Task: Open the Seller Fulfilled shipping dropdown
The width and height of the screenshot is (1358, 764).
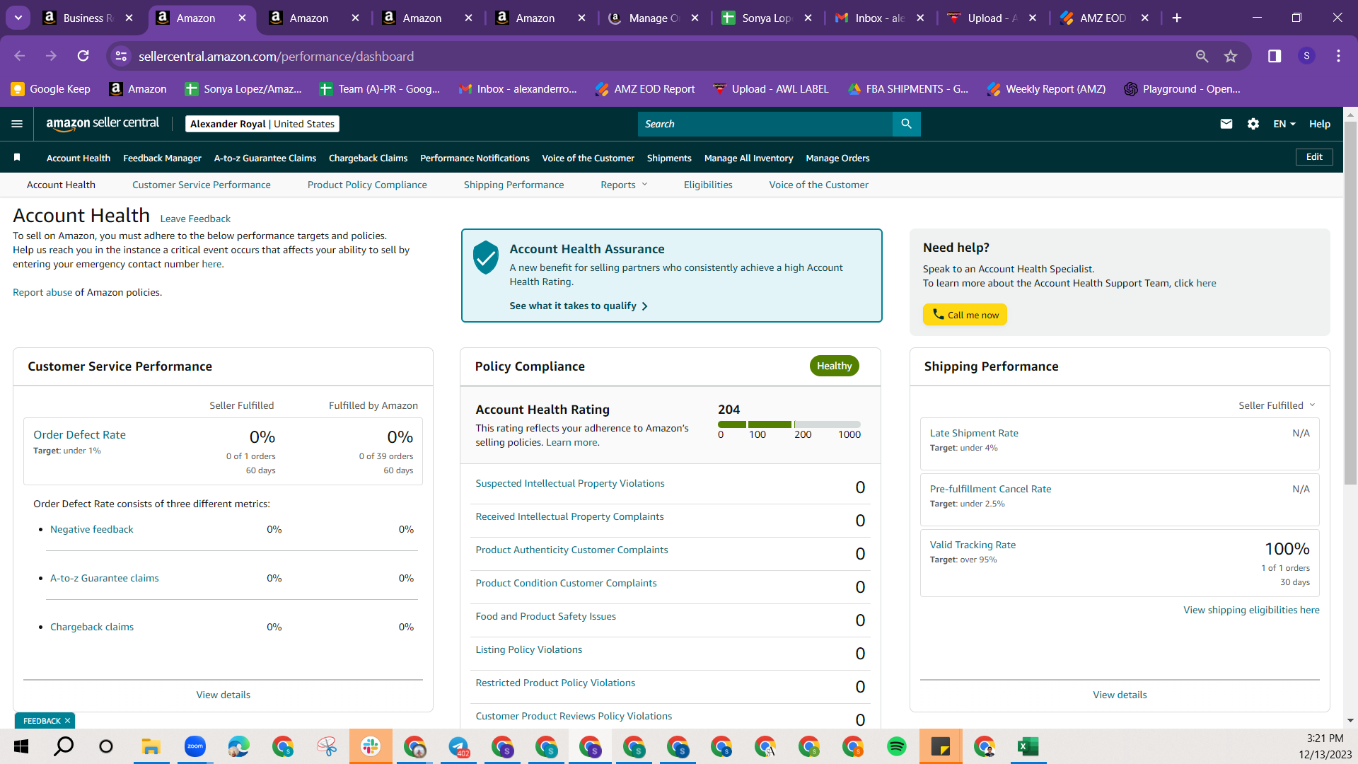Action: (x=1277, y=405)
